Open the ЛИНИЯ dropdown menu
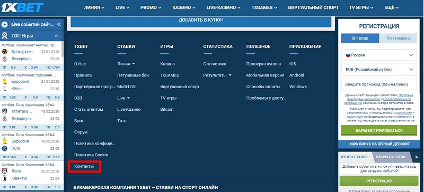 tap(94, 7)
